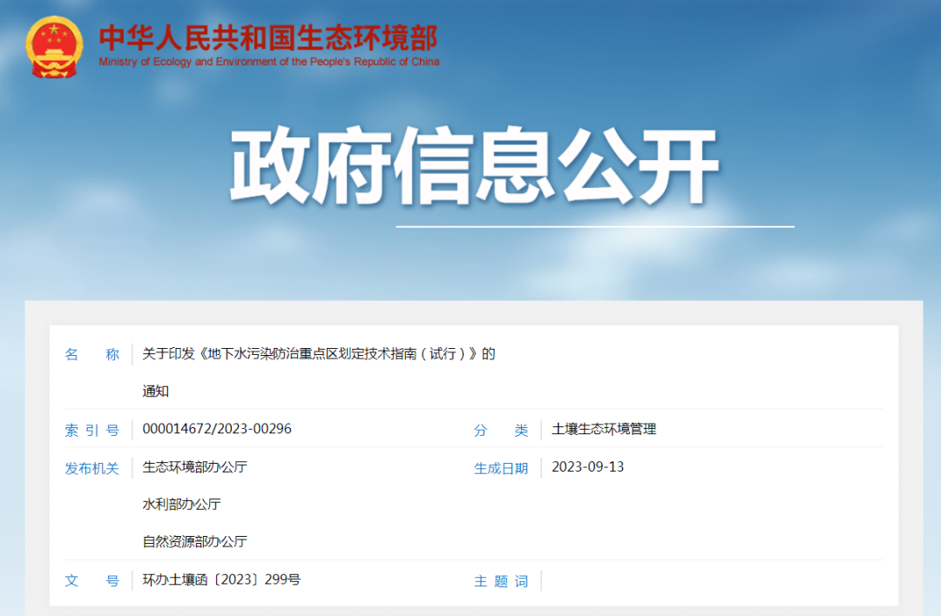Click the word 通知 in the title
Viewport: 941px width, 616px height.
point(155,392)
